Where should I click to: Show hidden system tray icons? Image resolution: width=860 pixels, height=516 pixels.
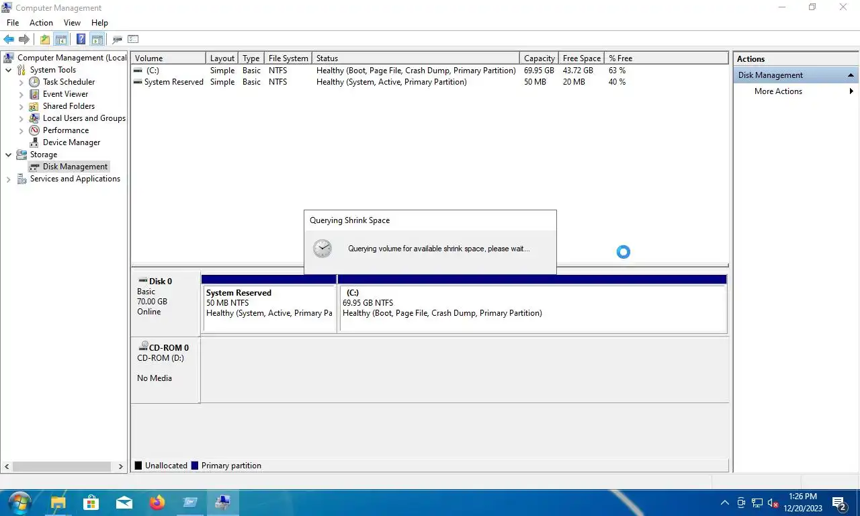click(724, 503)
